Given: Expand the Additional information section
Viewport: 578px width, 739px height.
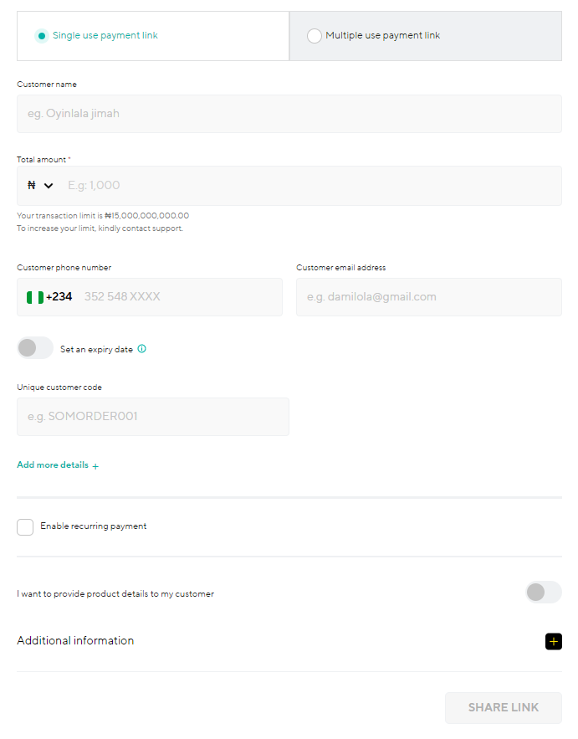Looking at the screenshot, I should (289, 641).
